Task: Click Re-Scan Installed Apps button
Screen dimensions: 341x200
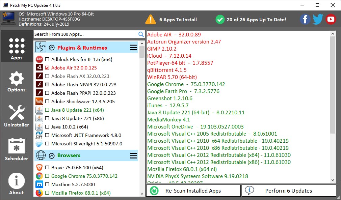Action: [193, 191]
